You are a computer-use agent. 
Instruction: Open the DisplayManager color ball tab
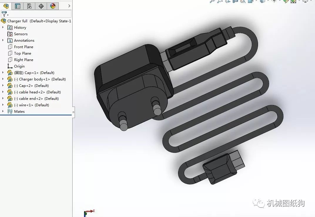point(53,6)
